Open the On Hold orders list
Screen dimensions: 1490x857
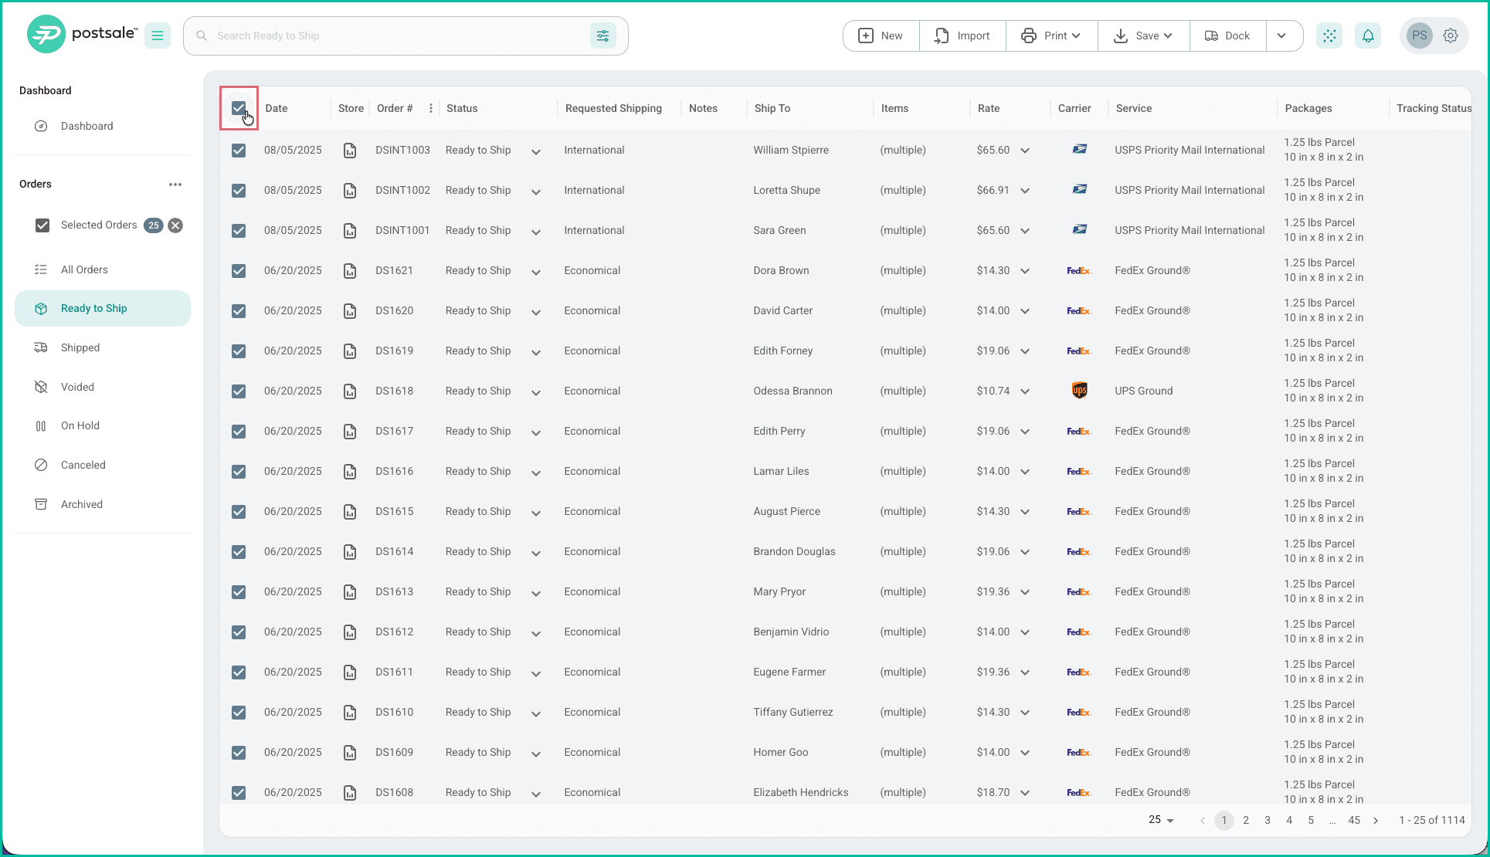point(80,425)
